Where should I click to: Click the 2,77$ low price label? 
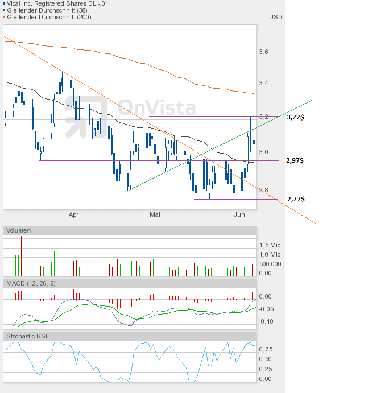click(x=296, y=199)
